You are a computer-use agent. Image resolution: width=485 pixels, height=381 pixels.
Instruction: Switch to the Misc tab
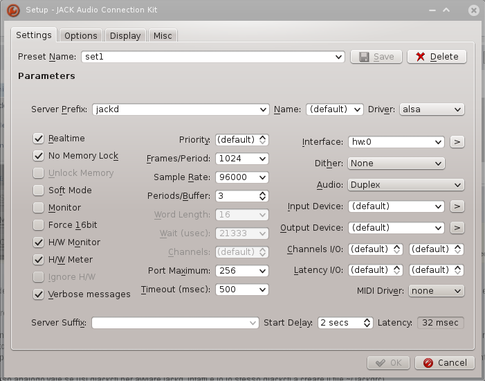(x=163, y=35)
